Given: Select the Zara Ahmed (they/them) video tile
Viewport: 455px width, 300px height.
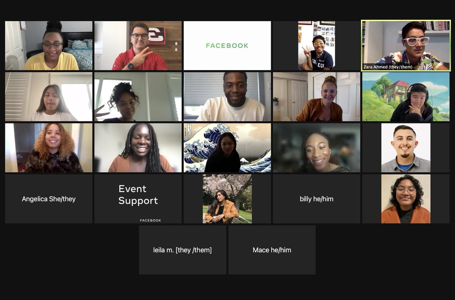Looking at the screenshot, I should pyautogui.click(x=406, y=45).
